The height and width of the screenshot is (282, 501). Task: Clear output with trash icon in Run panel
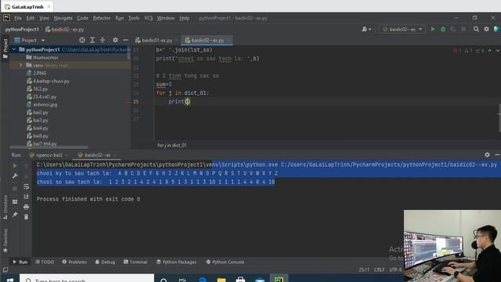click(26, 217)
